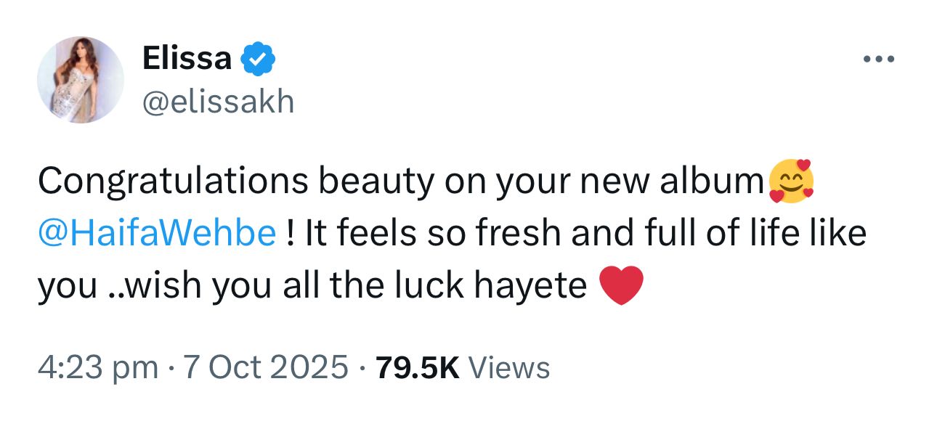Click the word hayete

(x=530, y=287)
